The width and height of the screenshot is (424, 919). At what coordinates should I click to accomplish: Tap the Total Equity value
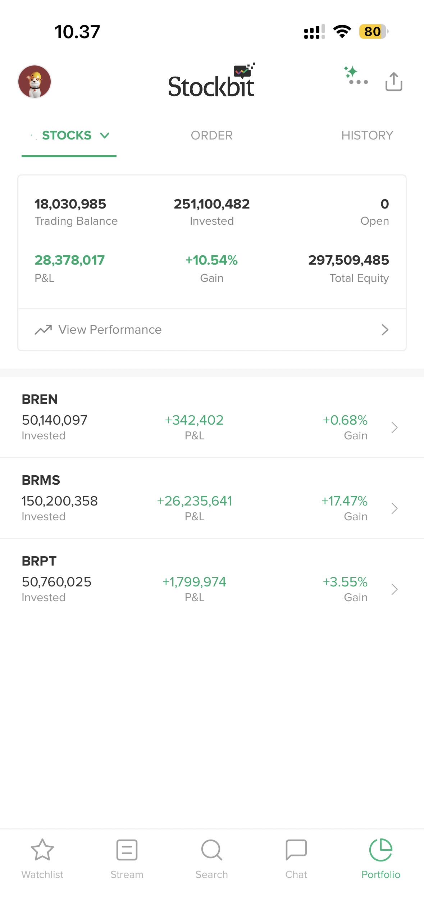pyautogui.click(x=348, y=260)
